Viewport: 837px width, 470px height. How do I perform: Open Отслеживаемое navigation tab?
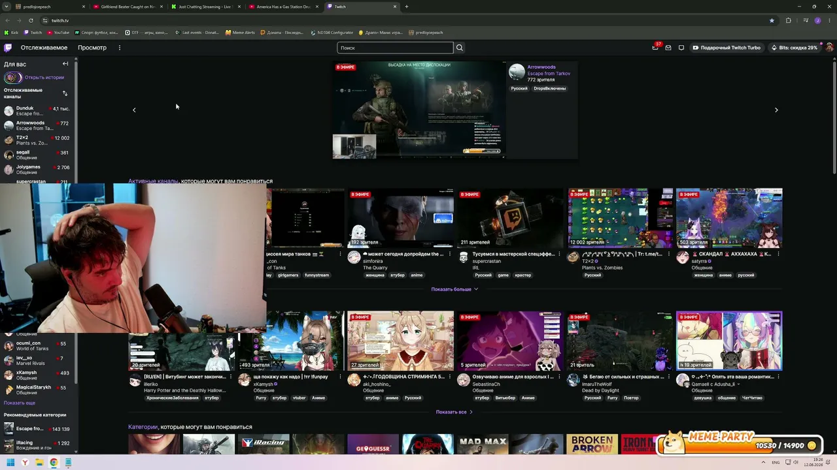pos(44,48)
